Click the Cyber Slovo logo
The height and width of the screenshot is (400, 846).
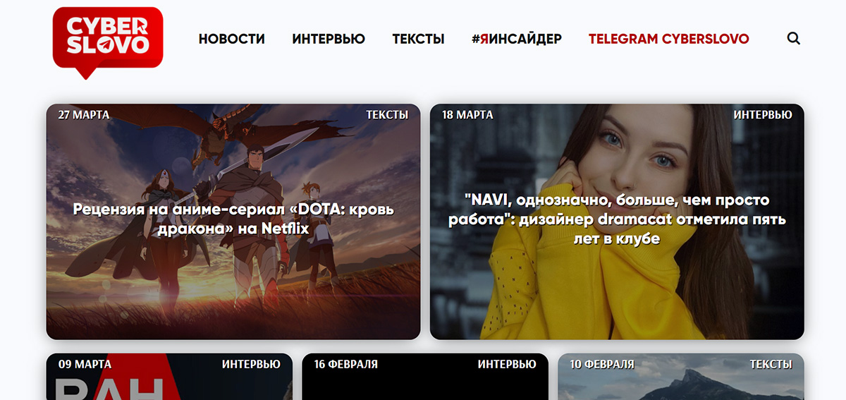(x=108, y=42)
